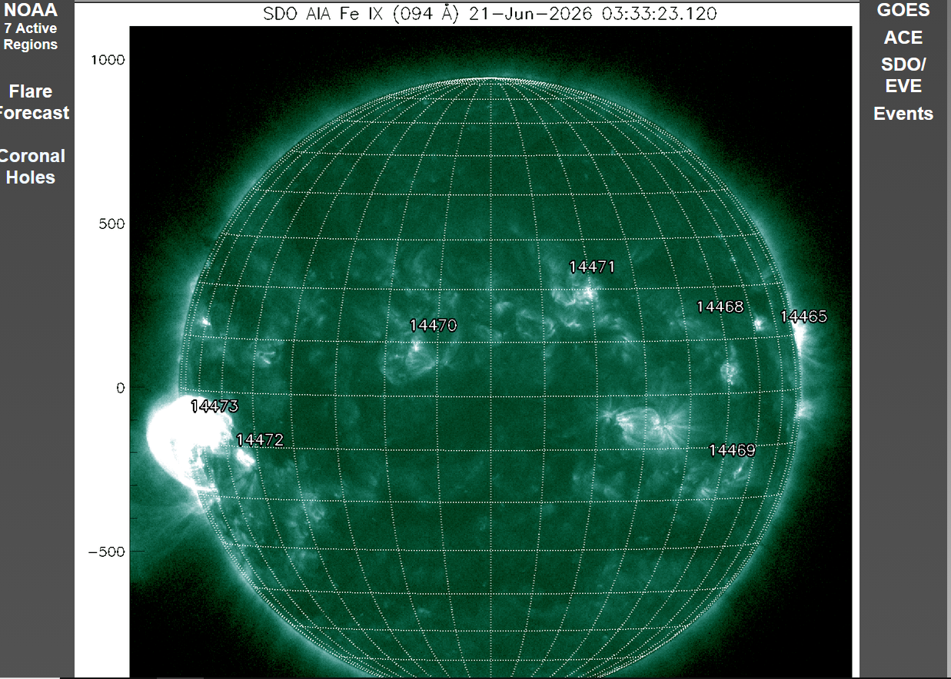Image resolution: width=951 pixels, height=679 pixels.
Task: Open the Coronal Holes link
Action: click(32, 167)
